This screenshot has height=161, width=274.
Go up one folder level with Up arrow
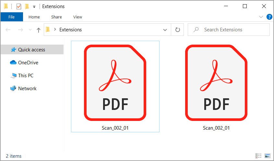tap(39, 30)
